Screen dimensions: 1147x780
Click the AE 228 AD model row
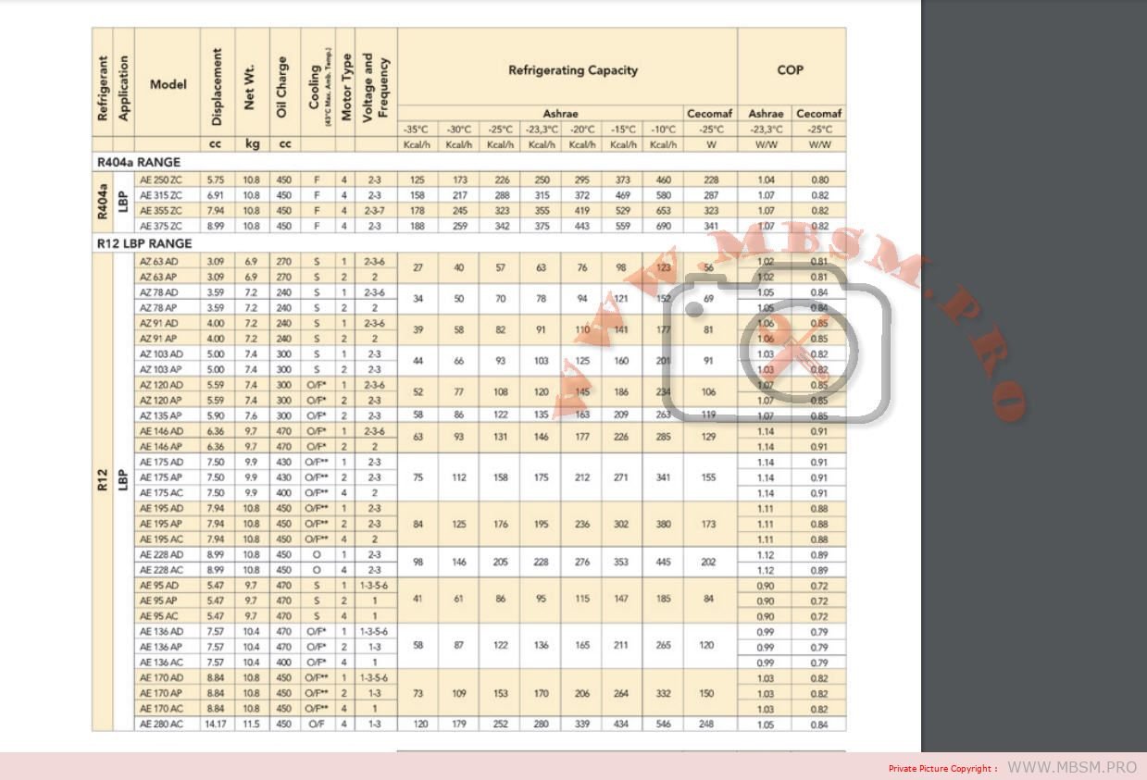[161, 554]
